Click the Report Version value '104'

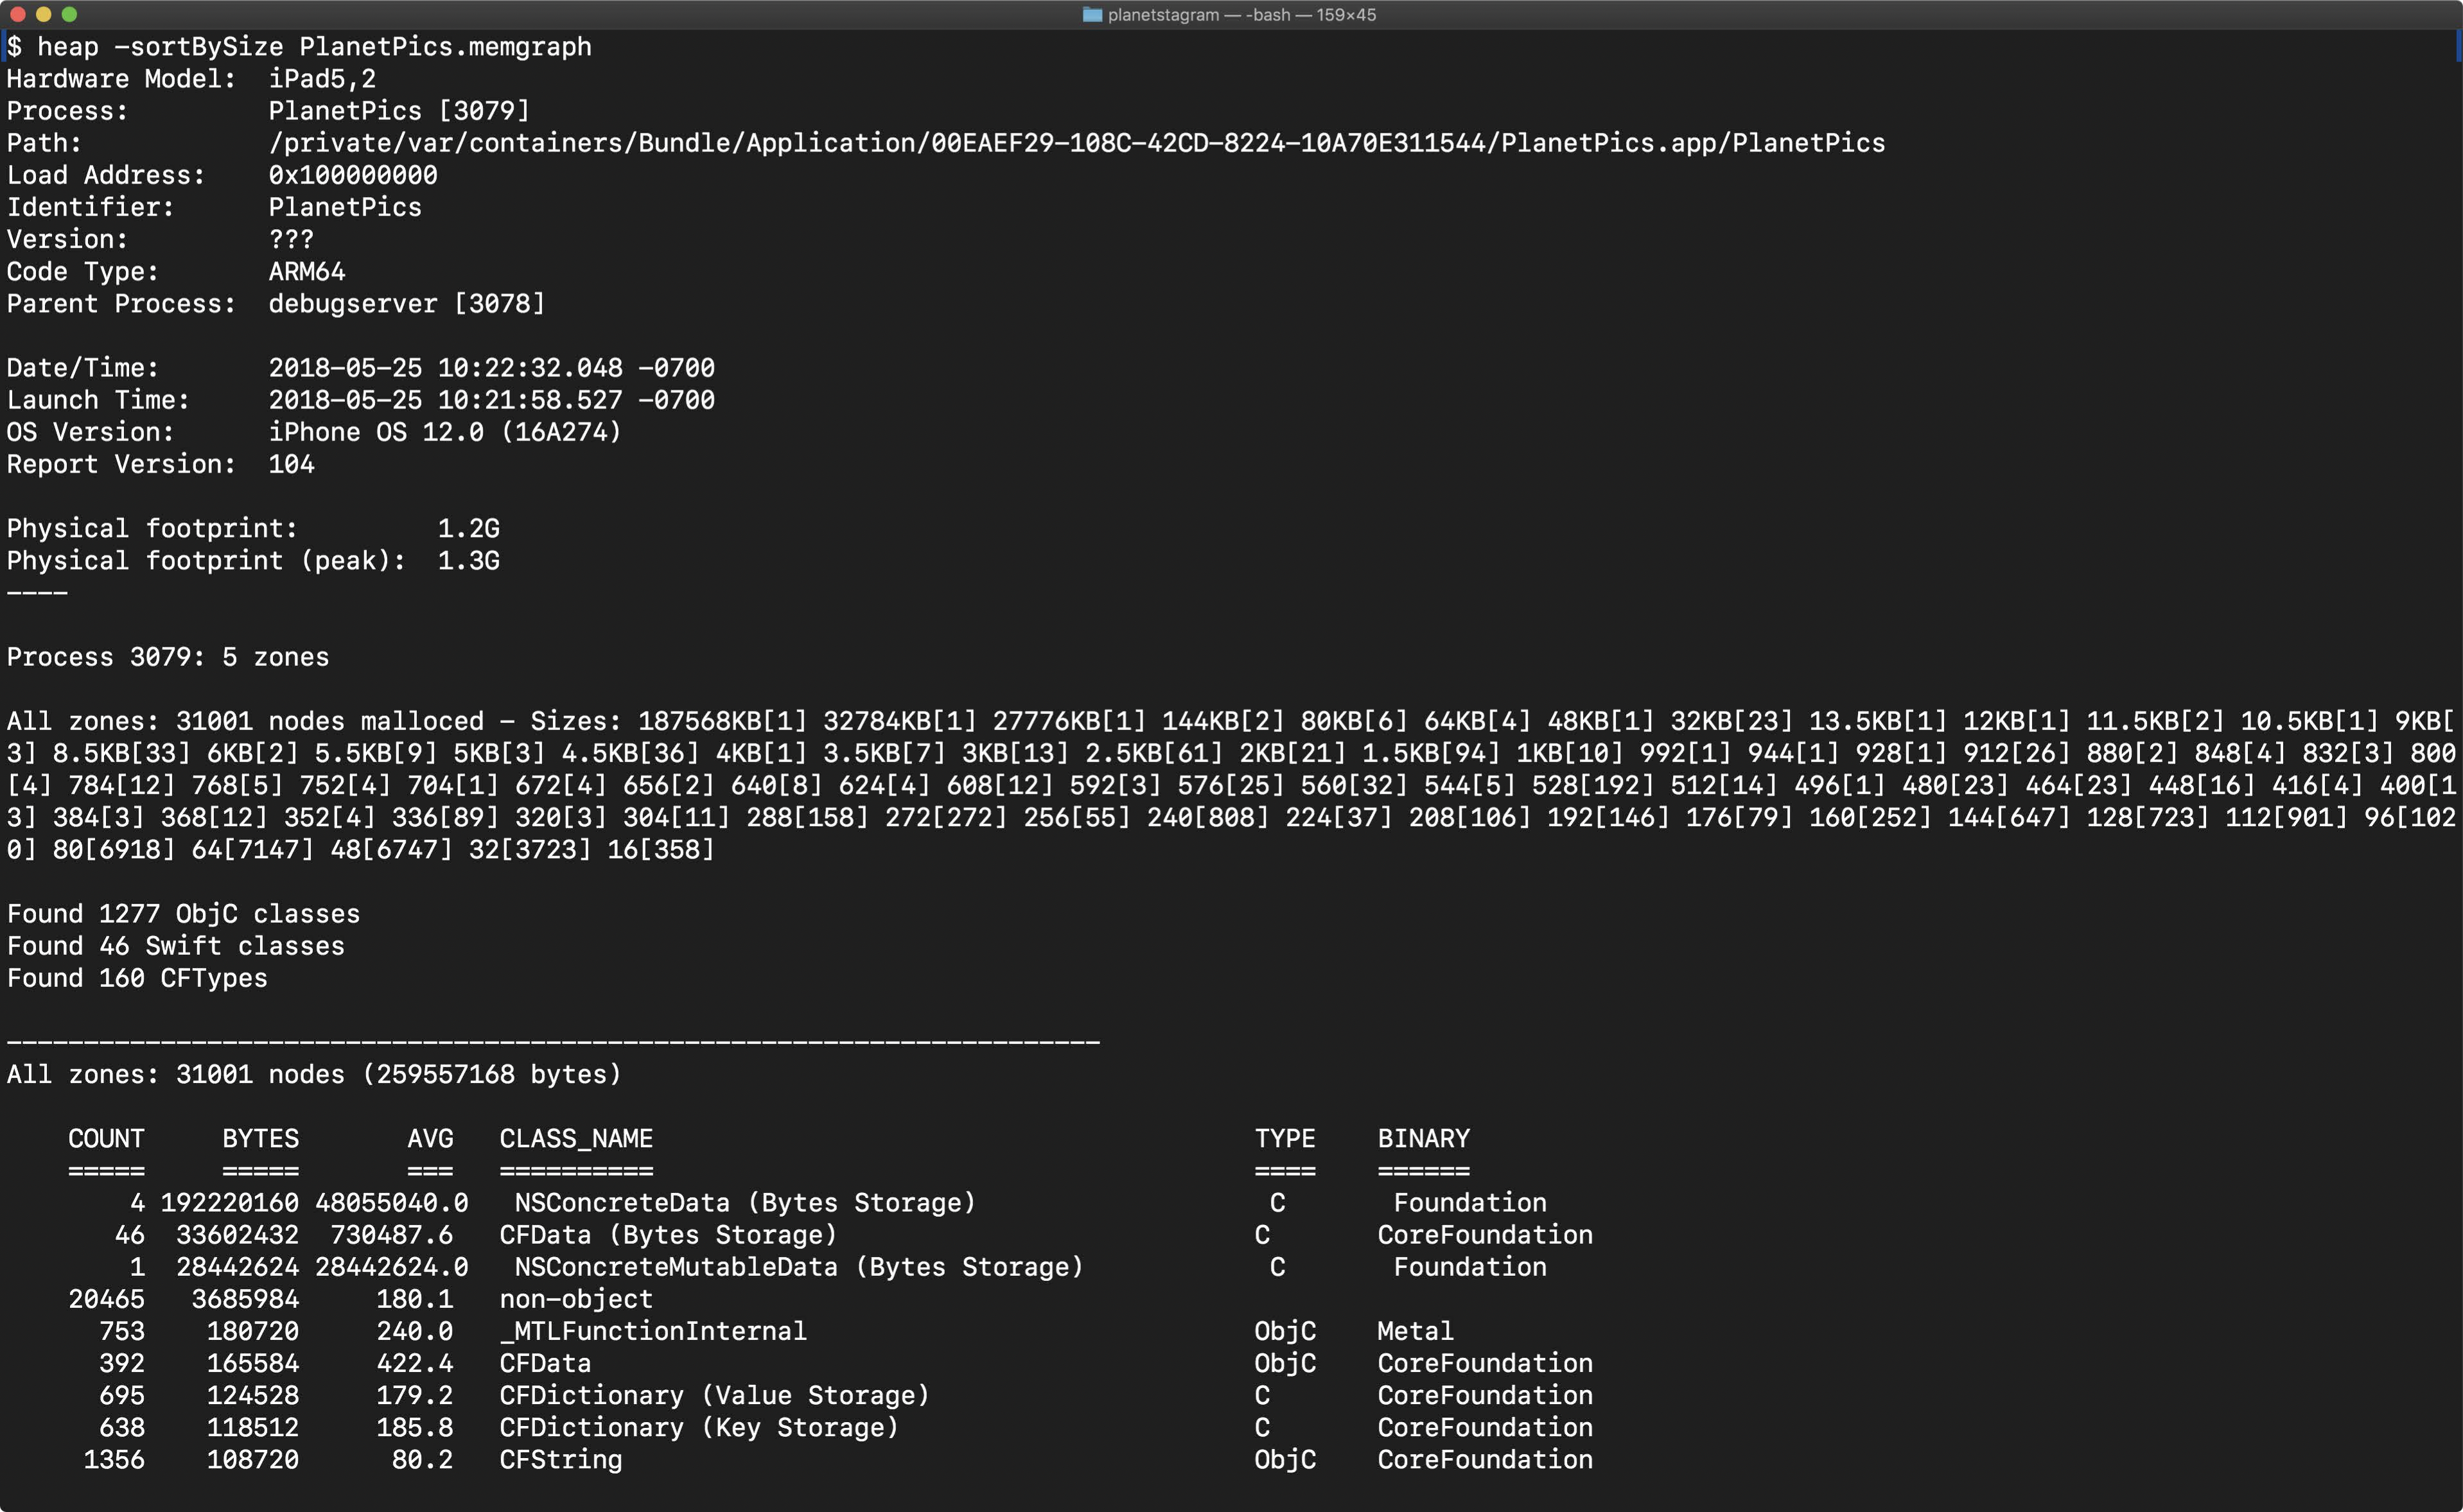[x=291, y=464]
